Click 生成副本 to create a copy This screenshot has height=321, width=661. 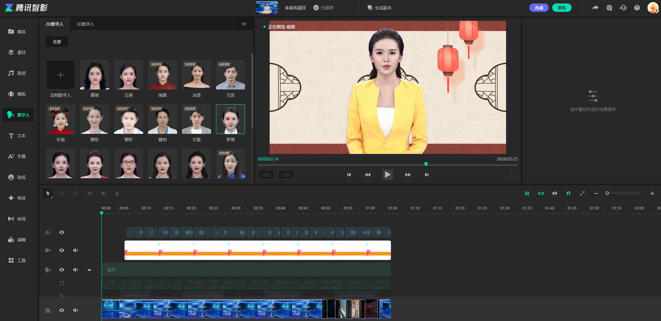380,8
